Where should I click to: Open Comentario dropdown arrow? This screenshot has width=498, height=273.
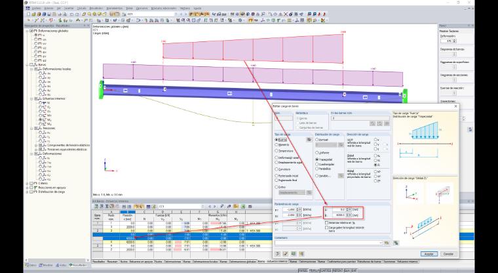pos(381,243)
